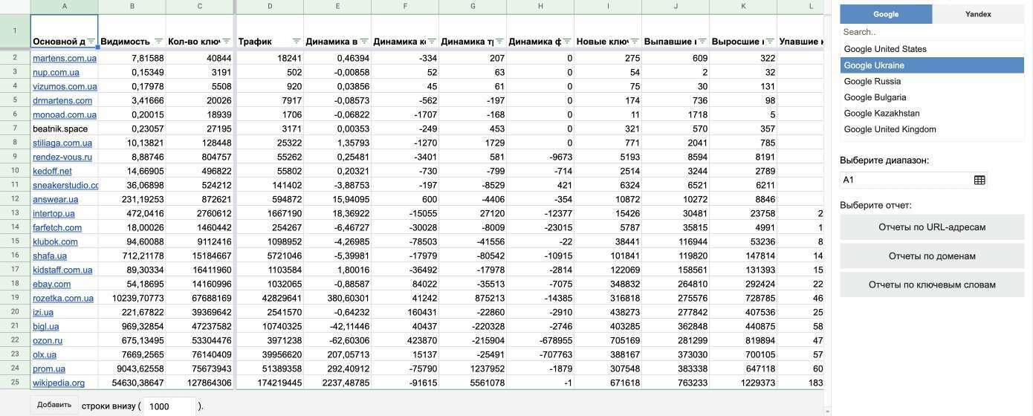Select cell with beatnik.space
The height and width of the screenshot is (416, 1033).
tap(64, 129)
